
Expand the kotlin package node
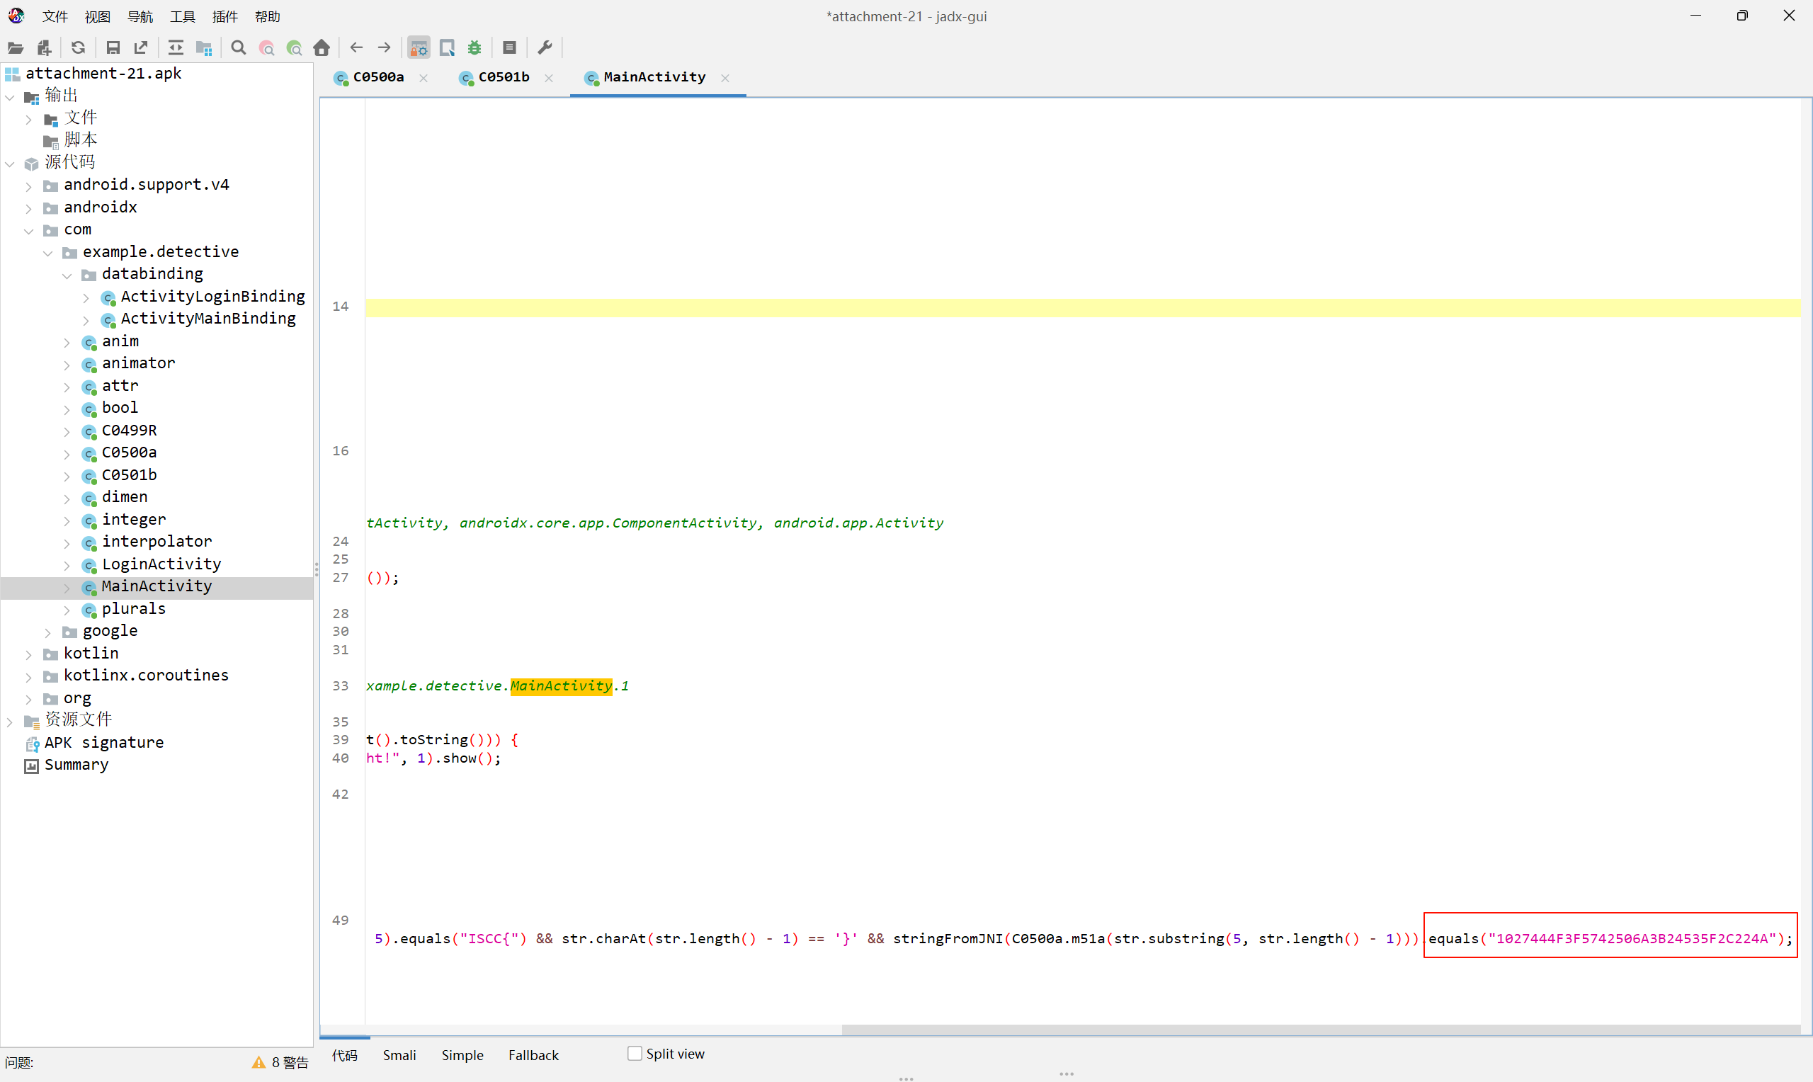coord(28,654)
